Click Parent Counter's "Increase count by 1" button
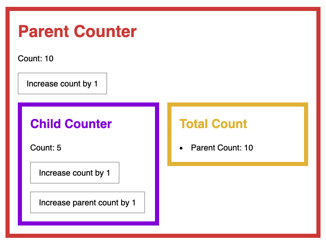This screenshot has height=247, width=326. pos(62,84)
